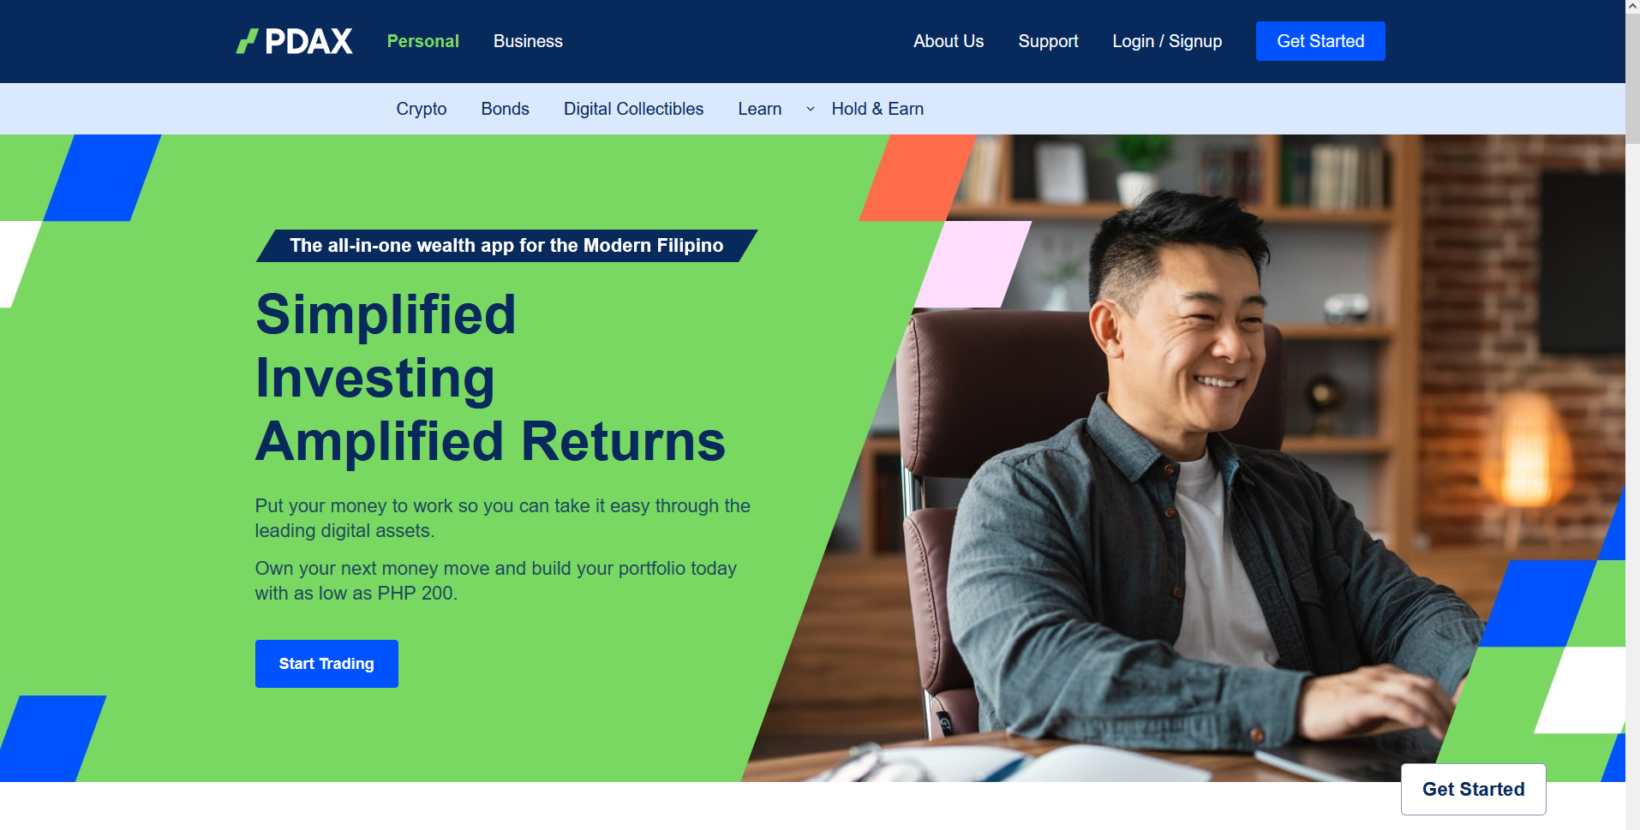Click the page's vertical scrollbar thumb
This screenshot has width=1640, height=830.
click(1632, 79)
